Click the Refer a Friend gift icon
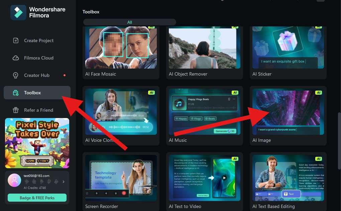The image size is (341, 211). point(16,110)
